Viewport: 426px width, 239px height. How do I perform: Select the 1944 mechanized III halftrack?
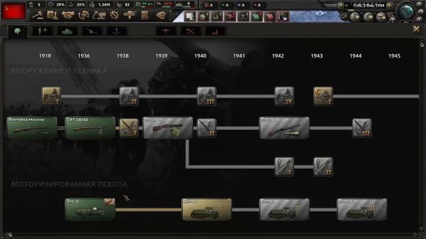point(362,210)
